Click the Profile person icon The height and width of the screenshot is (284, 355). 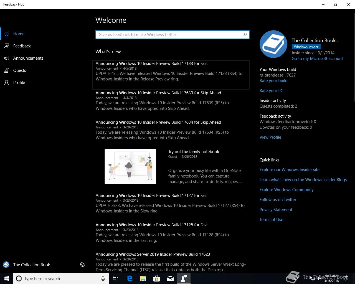[x=7, y=83]
